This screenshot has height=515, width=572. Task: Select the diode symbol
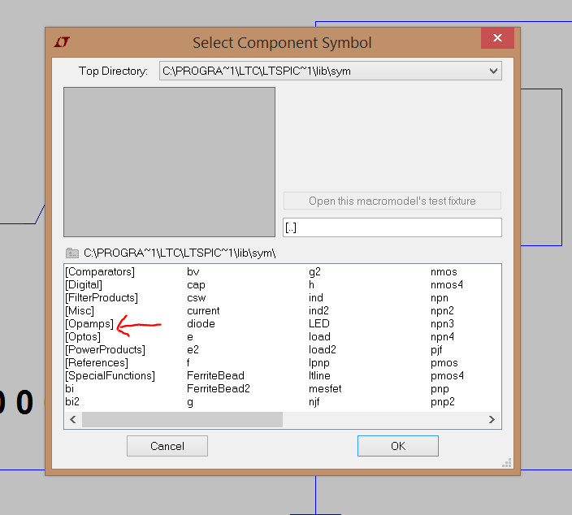tap(201, 324)
